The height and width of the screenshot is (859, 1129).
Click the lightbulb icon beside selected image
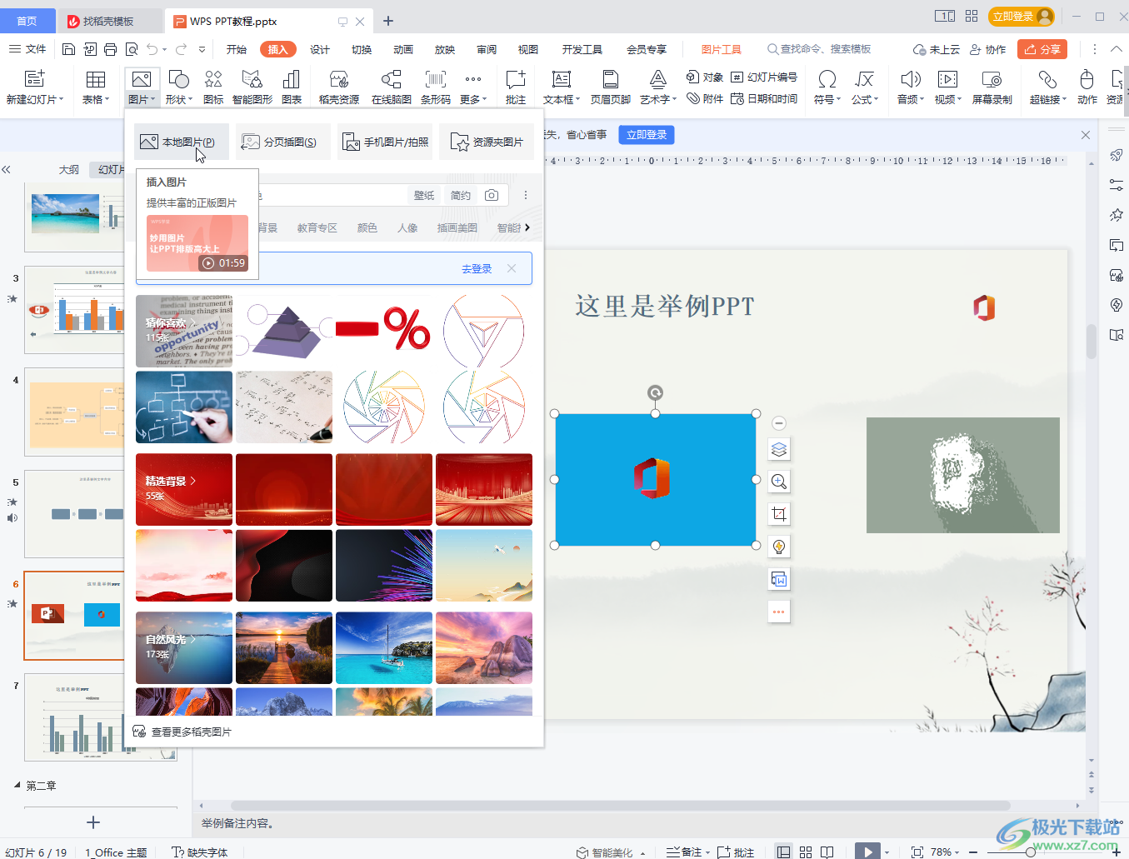[779, 547]
